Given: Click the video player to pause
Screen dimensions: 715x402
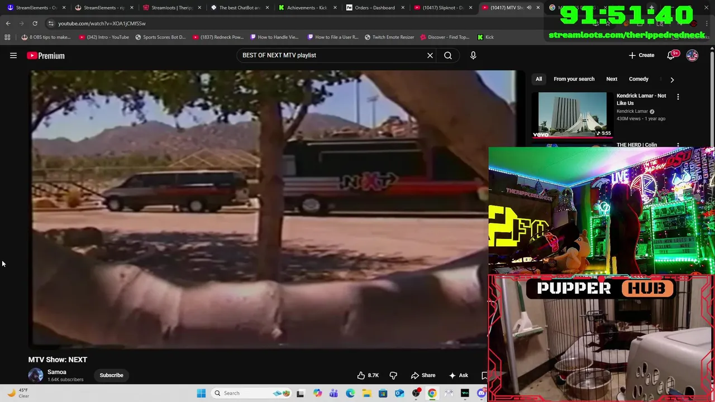Looking at the screenshot, I should pyautogui.click(x=258, y=209).
